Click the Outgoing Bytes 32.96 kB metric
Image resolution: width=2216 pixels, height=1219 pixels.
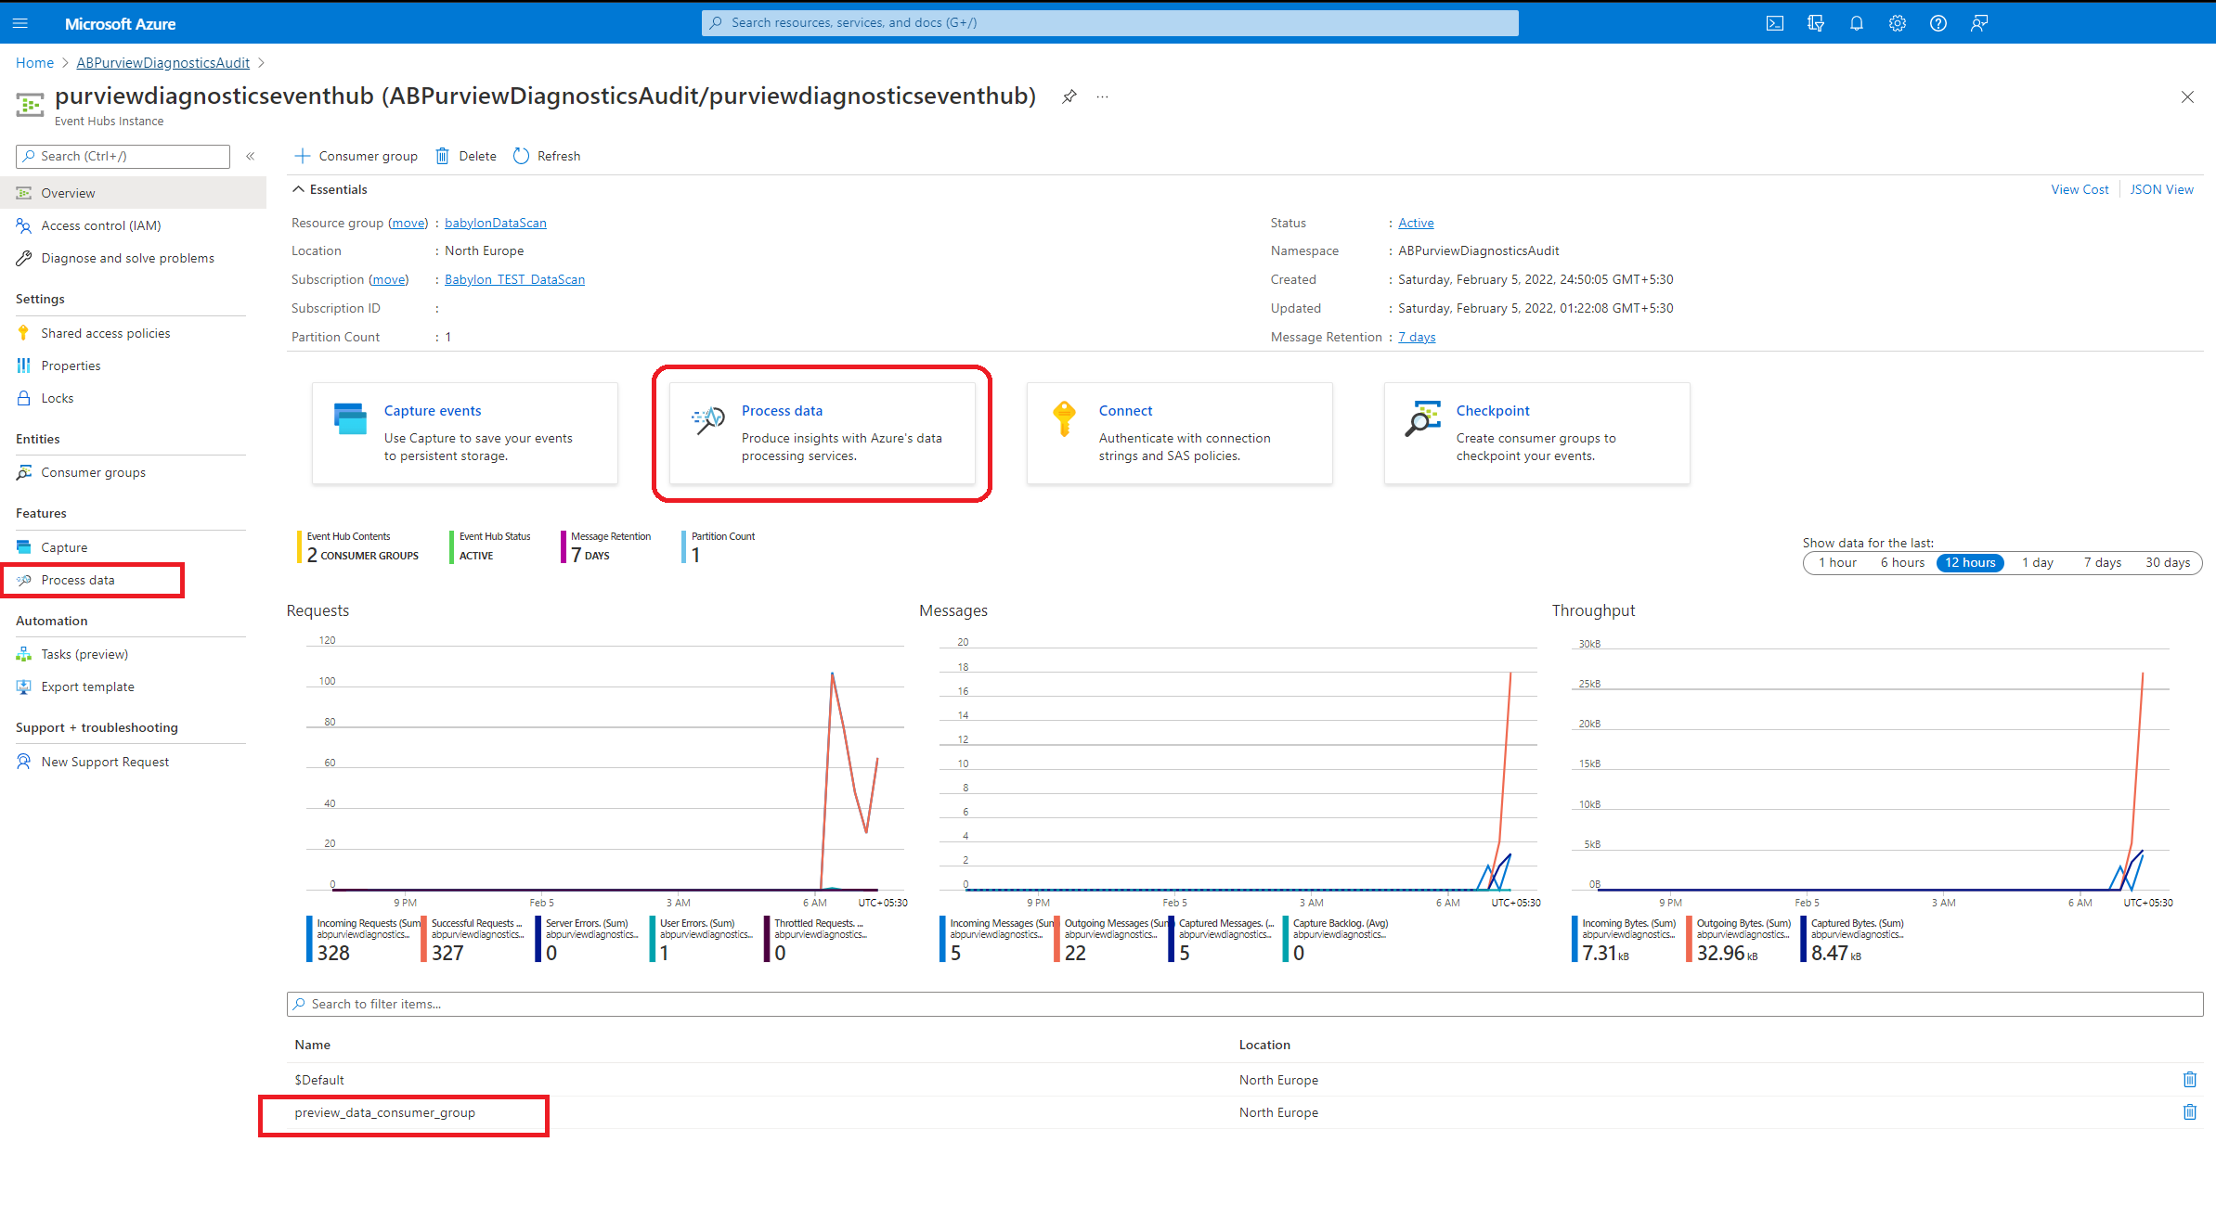coord(1743,940)
